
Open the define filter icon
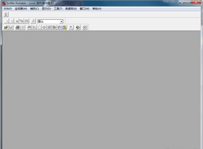coord(33,21)
